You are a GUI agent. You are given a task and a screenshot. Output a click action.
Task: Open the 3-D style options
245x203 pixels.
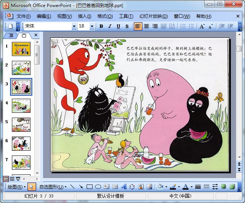(x=232, y=186)
